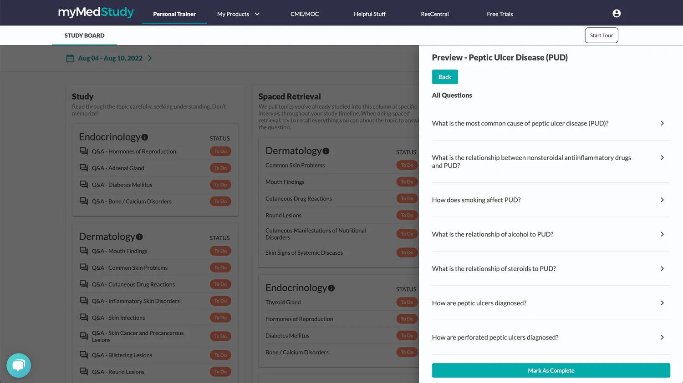Screen dimensions: 683x383
Task: Open the CME/MOC menu item
Action: (x=305, y=14)
